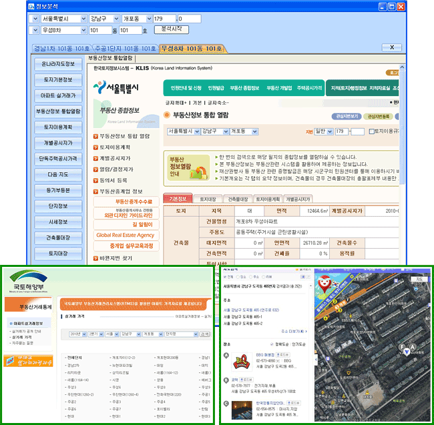Select 부동산정보 통합열람 sidebar button
This screenshot has width=434, height=425.
(x=58, y=111)
